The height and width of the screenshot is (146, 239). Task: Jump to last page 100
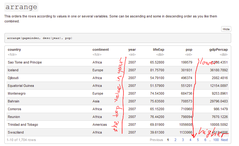pos(216,140)
